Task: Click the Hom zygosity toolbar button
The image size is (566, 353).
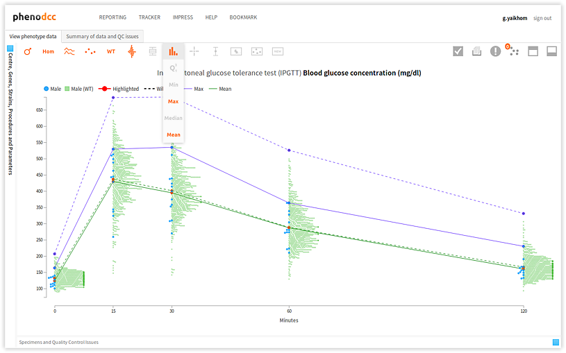Action: click(x=48, y=51)
